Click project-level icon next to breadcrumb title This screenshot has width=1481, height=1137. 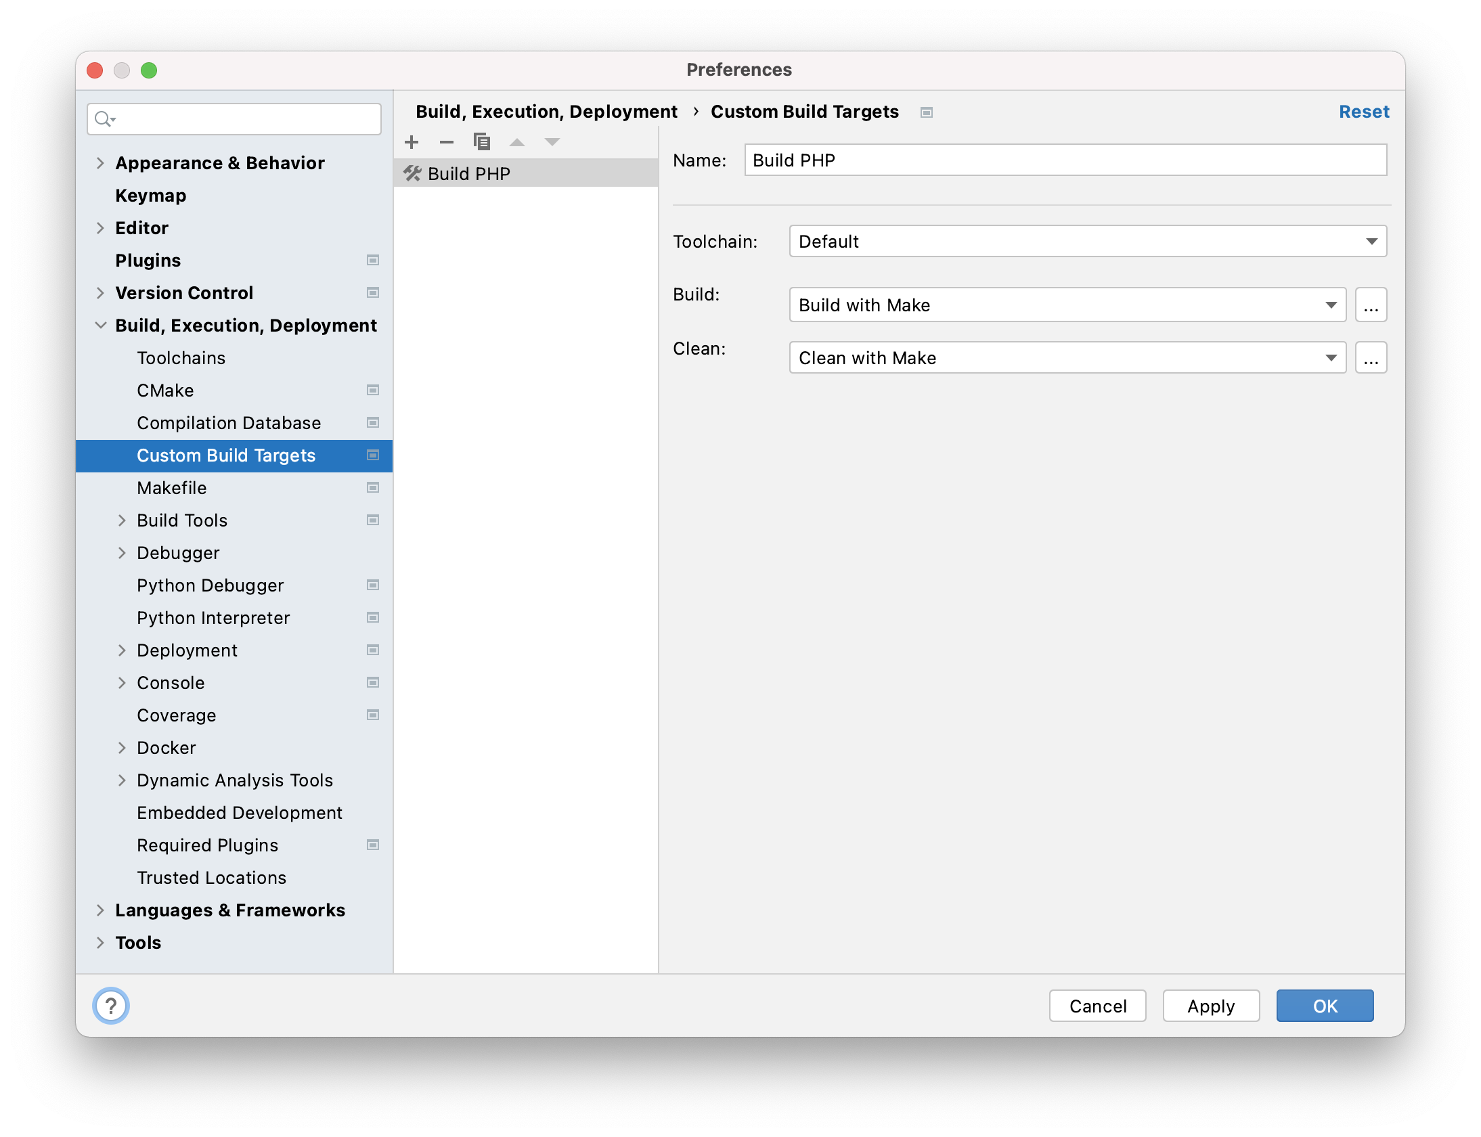[927, 112]
